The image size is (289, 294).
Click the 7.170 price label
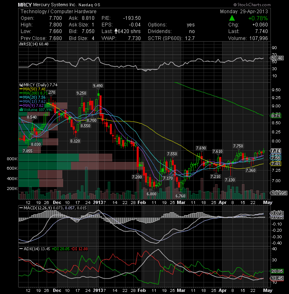168,178
